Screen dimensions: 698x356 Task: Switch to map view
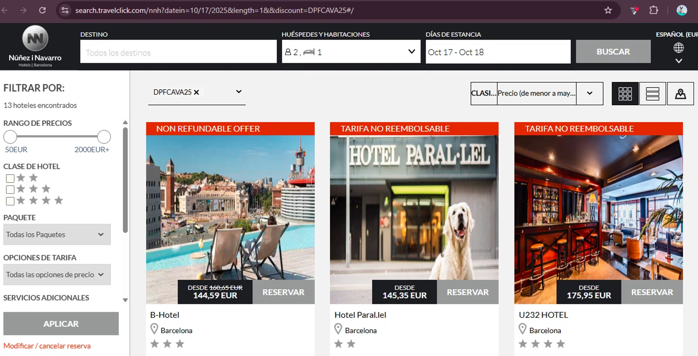[x=680, y=94]
